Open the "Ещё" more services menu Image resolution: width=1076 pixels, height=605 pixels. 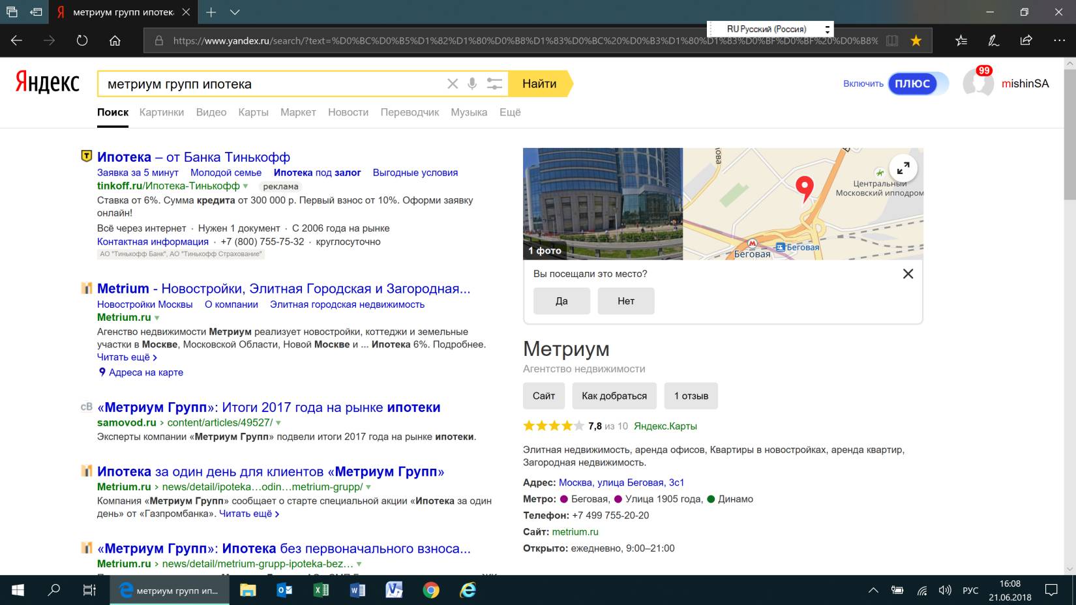pos(510,112)
